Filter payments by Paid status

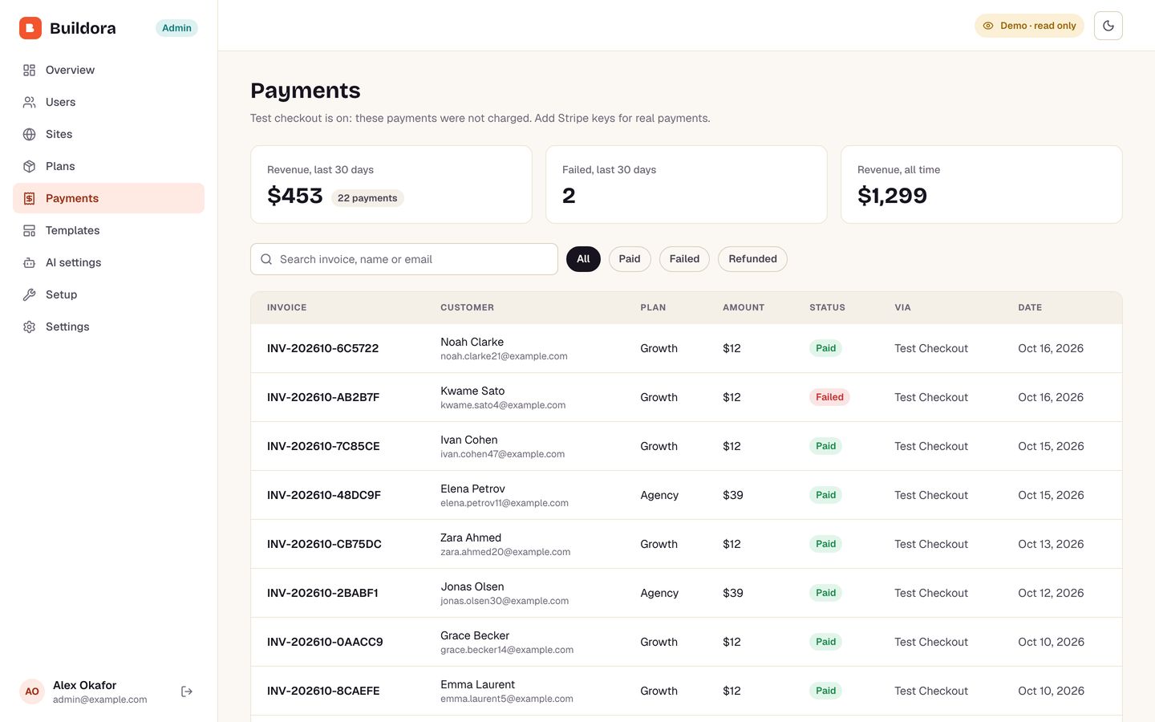pos(630,259)
